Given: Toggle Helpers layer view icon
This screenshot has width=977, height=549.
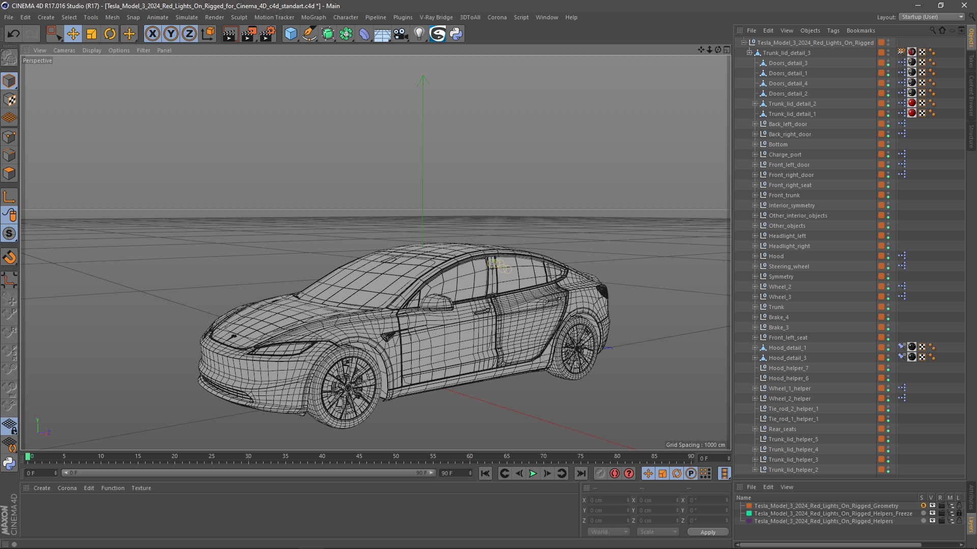Looking at the screenshot, I should tap(932, 521).
